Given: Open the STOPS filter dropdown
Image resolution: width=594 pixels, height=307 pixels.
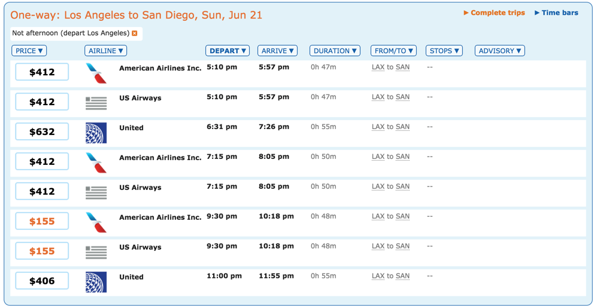Looking at the screenshot, I should click(x=444, y=51).
